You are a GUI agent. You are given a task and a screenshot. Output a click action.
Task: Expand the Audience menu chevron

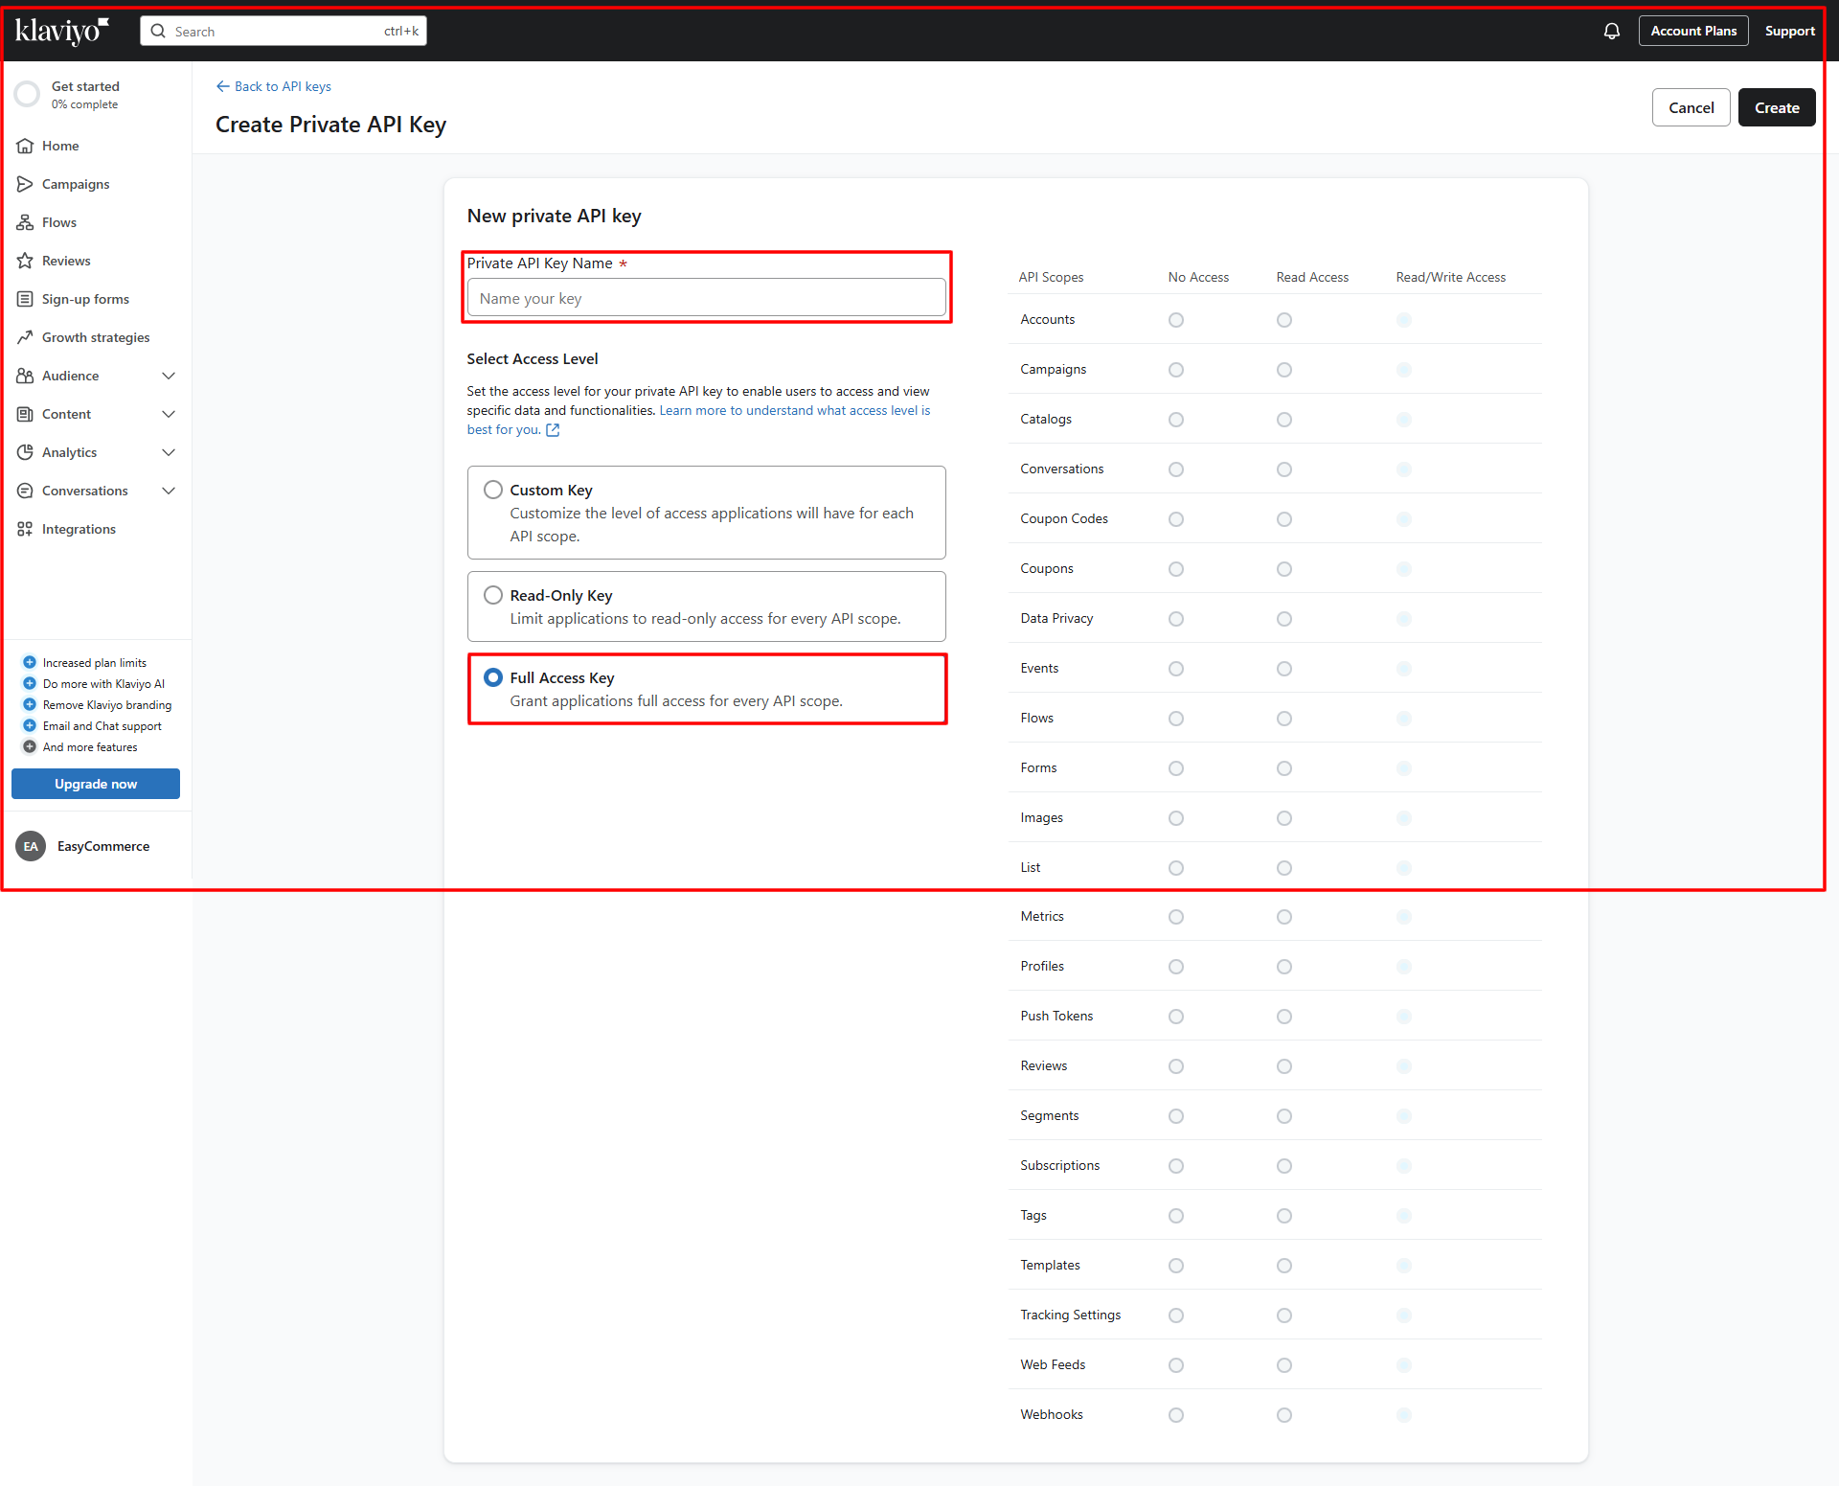click(x=169, y=376)
